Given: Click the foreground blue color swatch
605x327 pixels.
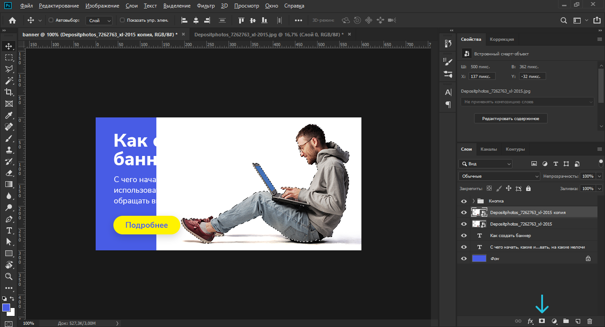Looking at the screenshot, I should tap(6, 308).
